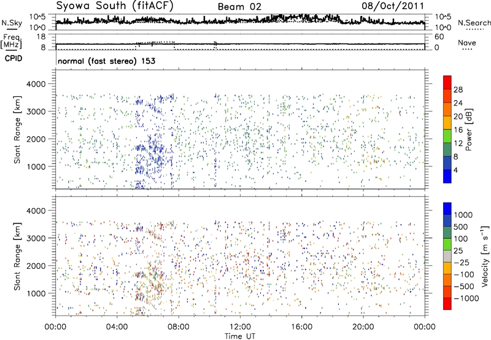Click the '-25' tick on Velocity colorbar
The image size is (491, 340).
(x=462, y=262)
